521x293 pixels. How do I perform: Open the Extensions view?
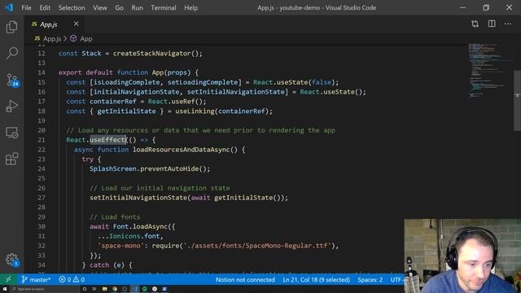[x=12, y=159]
